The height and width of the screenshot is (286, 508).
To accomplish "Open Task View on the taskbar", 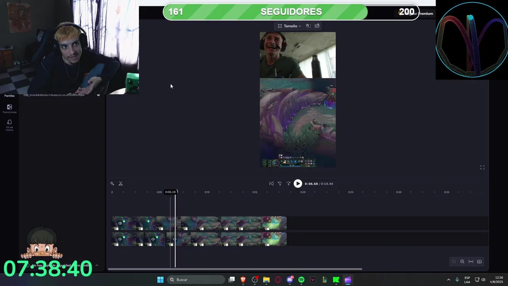I will point(232,280).
